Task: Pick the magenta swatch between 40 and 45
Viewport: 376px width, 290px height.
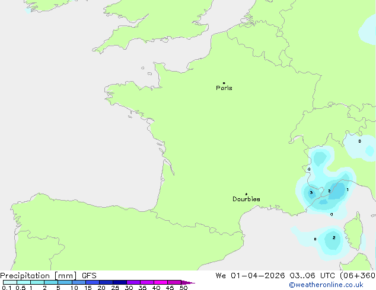Action: pyautogui.click(x=161, y=282)
